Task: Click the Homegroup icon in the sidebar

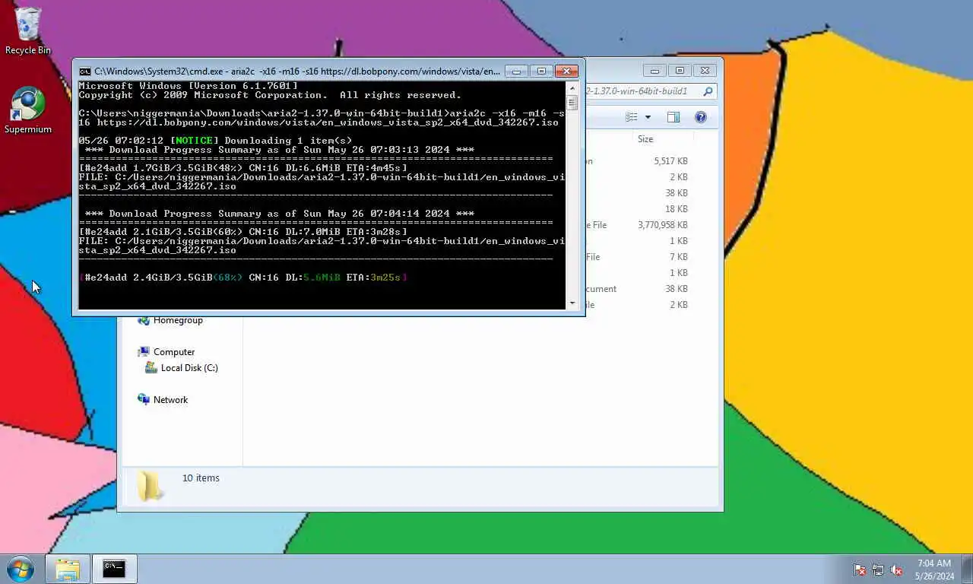Action: click(x=144, y=321)
